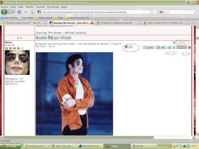The image size is (199, 149).
Task: Open the Firefox taskbar group
Action: (117, 146)
